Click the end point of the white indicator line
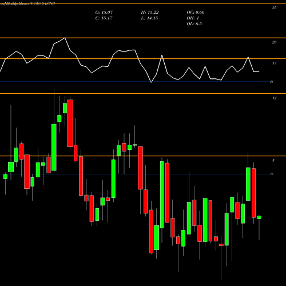Viewport: 286px width, 286px height. (259, 71)
